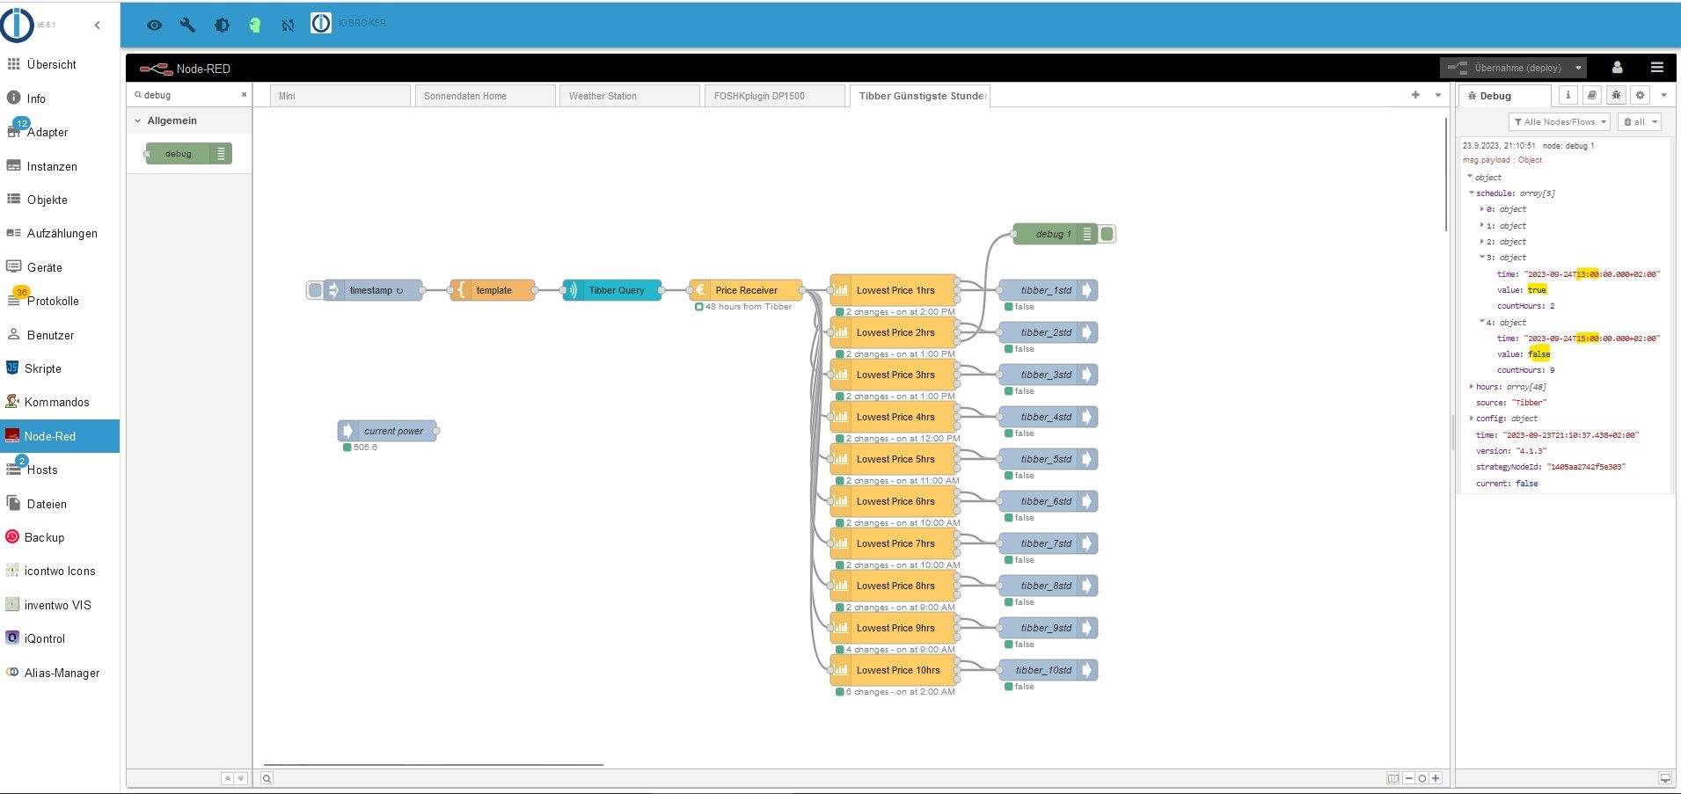Image resolution: width=1681 pixels, height=794 pixels.
Task: Toggle the eye visibility icon in top bar
Action: tap(154, 25)
